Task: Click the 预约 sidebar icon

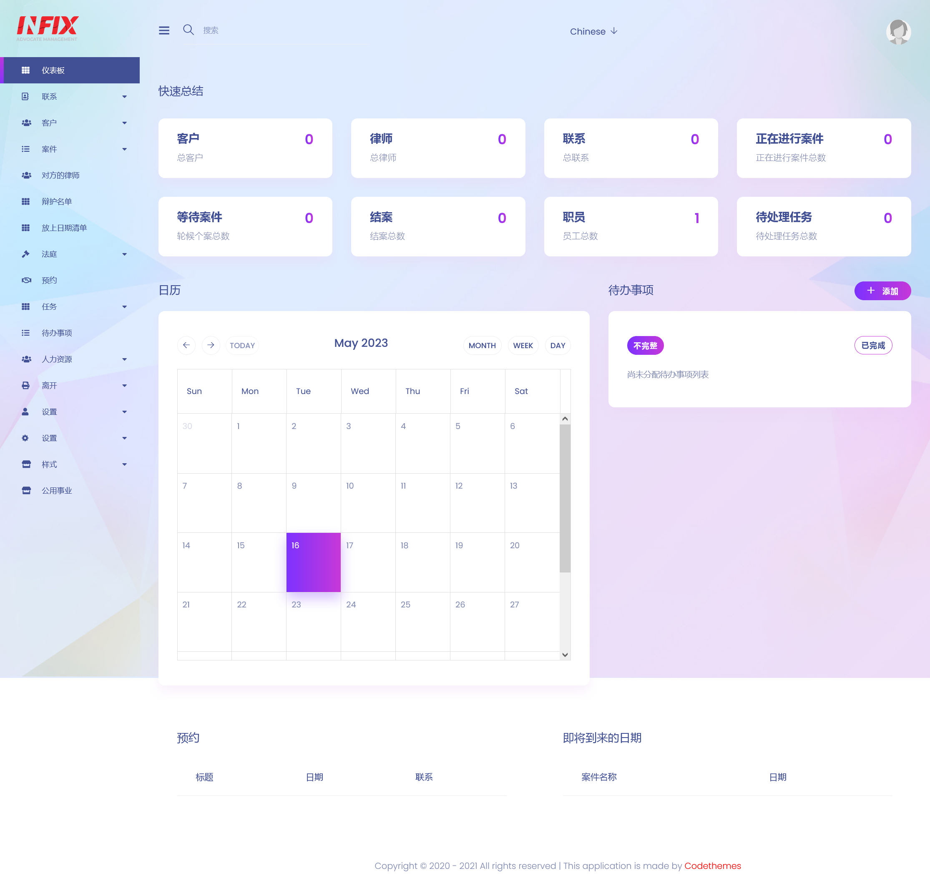Action: click(x=26, y=280)
